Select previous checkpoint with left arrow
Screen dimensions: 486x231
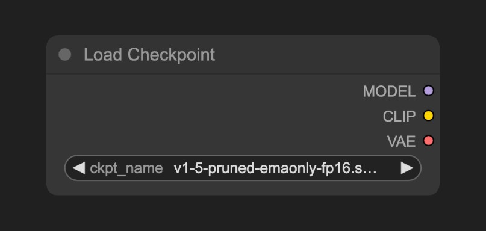click(x=79, y=168)
